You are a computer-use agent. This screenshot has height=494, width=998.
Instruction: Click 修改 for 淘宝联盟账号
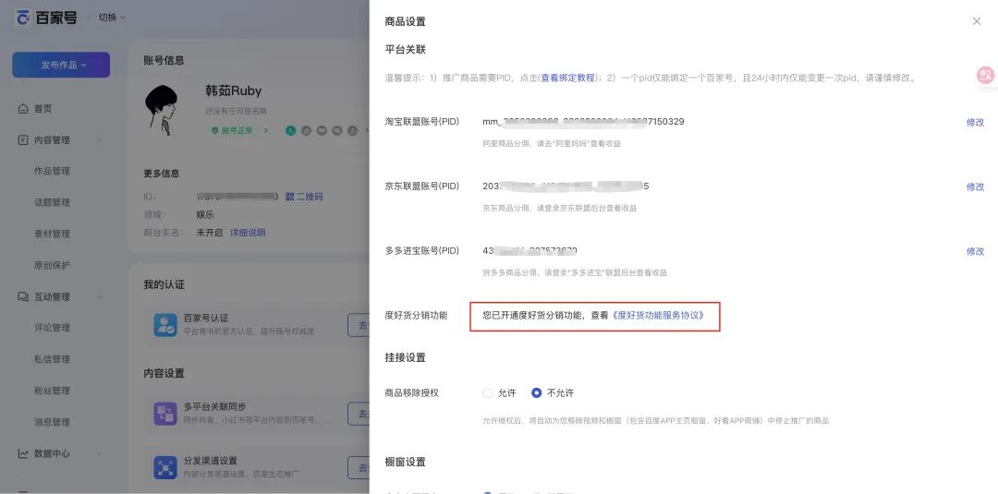point(975,123)
